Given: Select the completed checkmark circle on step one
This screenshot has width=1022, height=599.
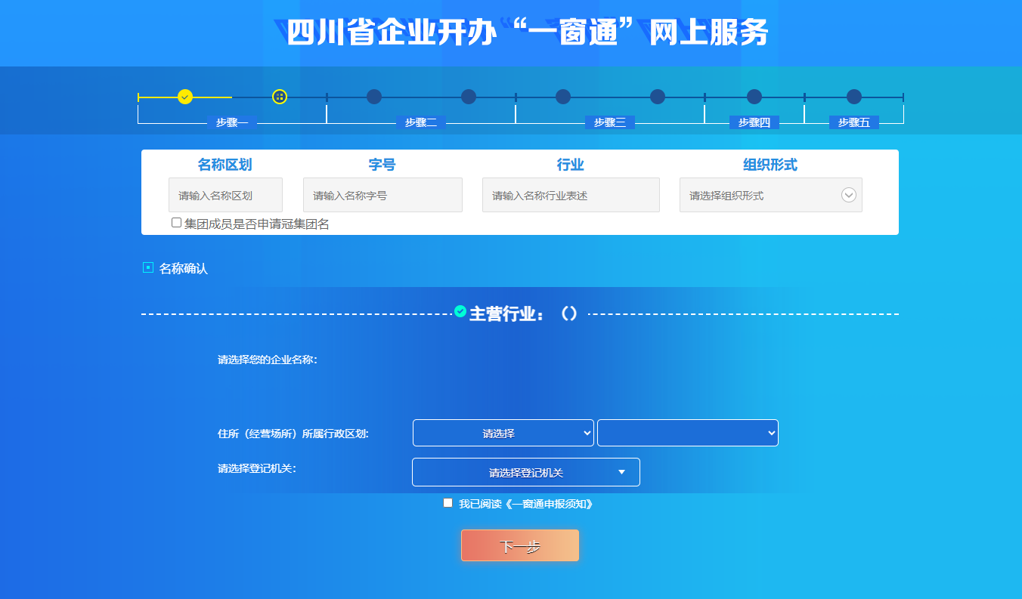Looking at the screenshot, I should 184,97.
